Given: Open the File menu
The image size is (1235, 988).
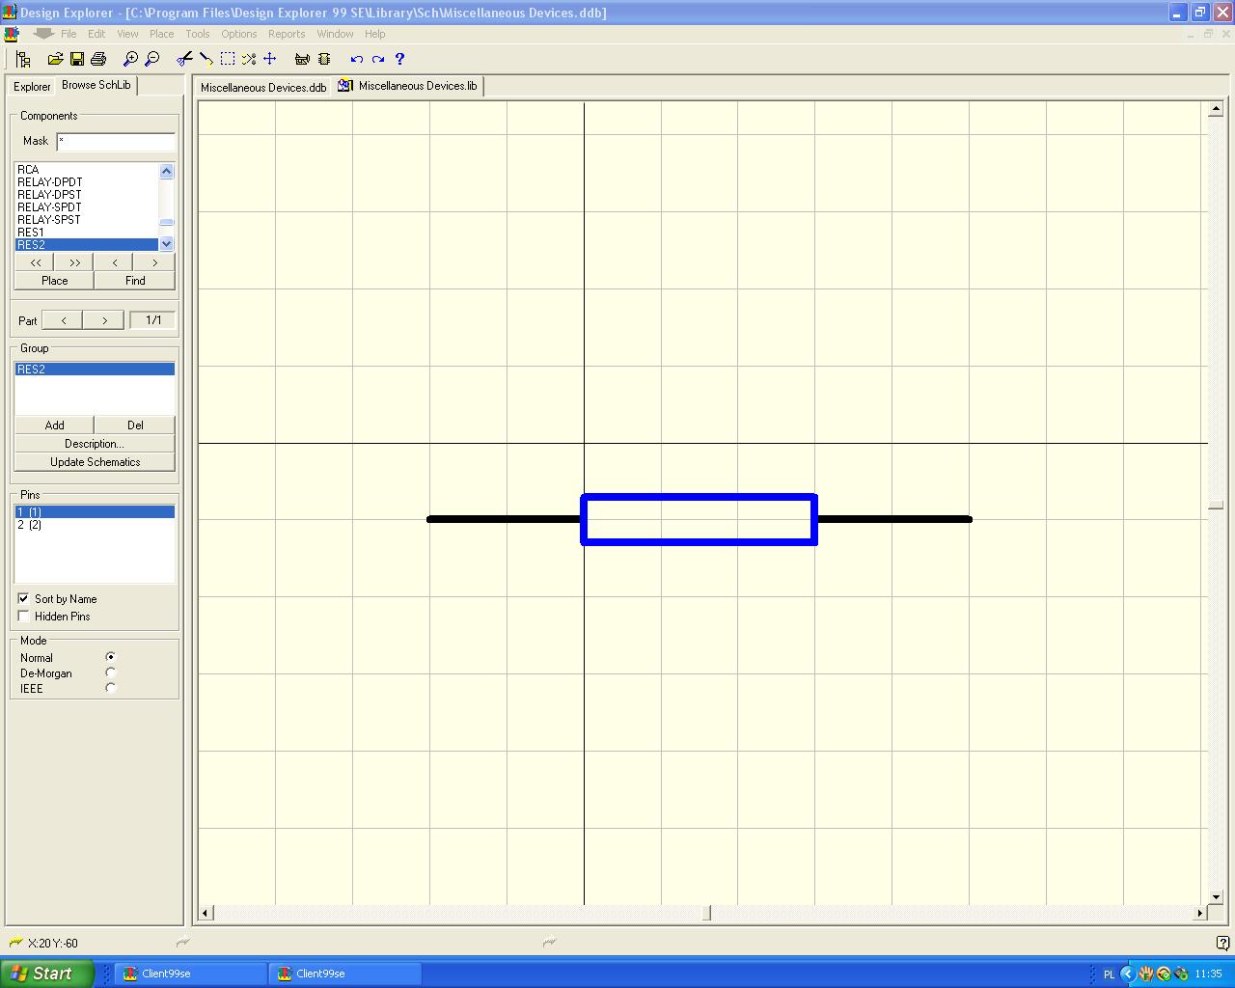Looking at the screenshot, I should click(x=69, y=34).
